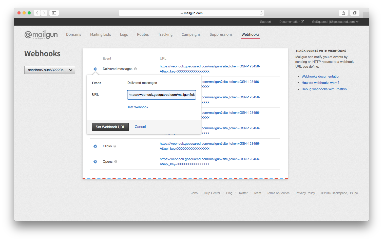383x241 pixels.
Task: Open Webhooks documentation link
Action: [321, 76]
